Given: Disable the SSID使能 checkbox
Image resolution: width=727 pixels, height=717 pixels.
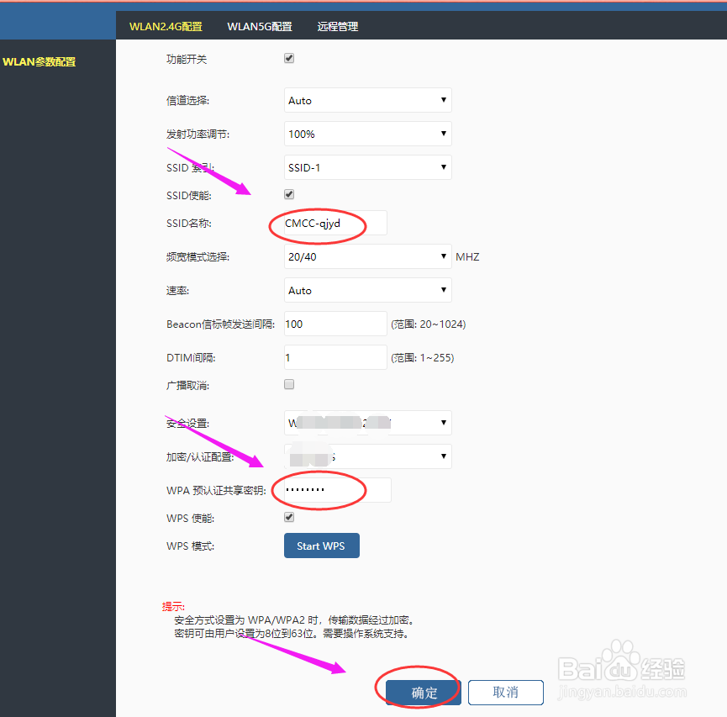Looking at the screenshot, I should point(288,194).
